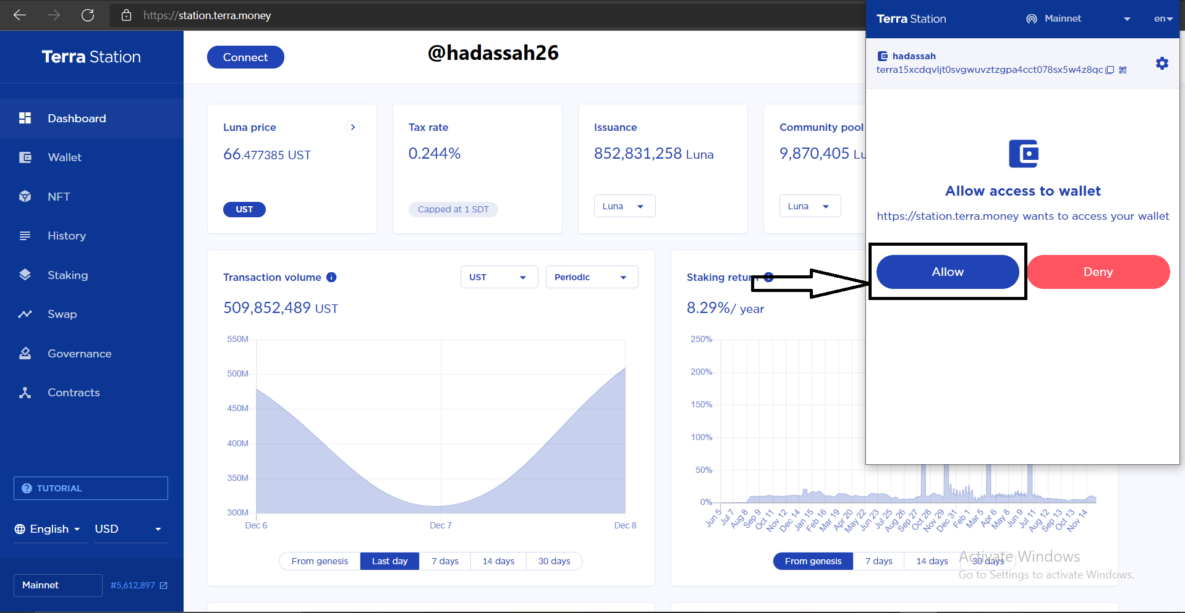This screenshot has height=613, width=1185.
Task: Open Luna price details arrow
Action: point(353,127)
